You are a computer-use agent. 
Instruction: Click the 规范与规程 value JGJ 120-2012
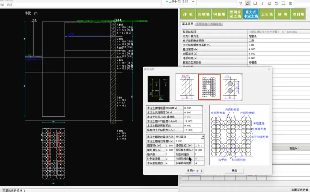tap(279, 32)
